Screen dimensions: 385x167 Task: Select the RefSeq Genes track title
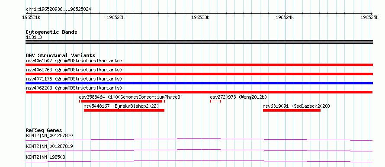click(x=44, y=130)
